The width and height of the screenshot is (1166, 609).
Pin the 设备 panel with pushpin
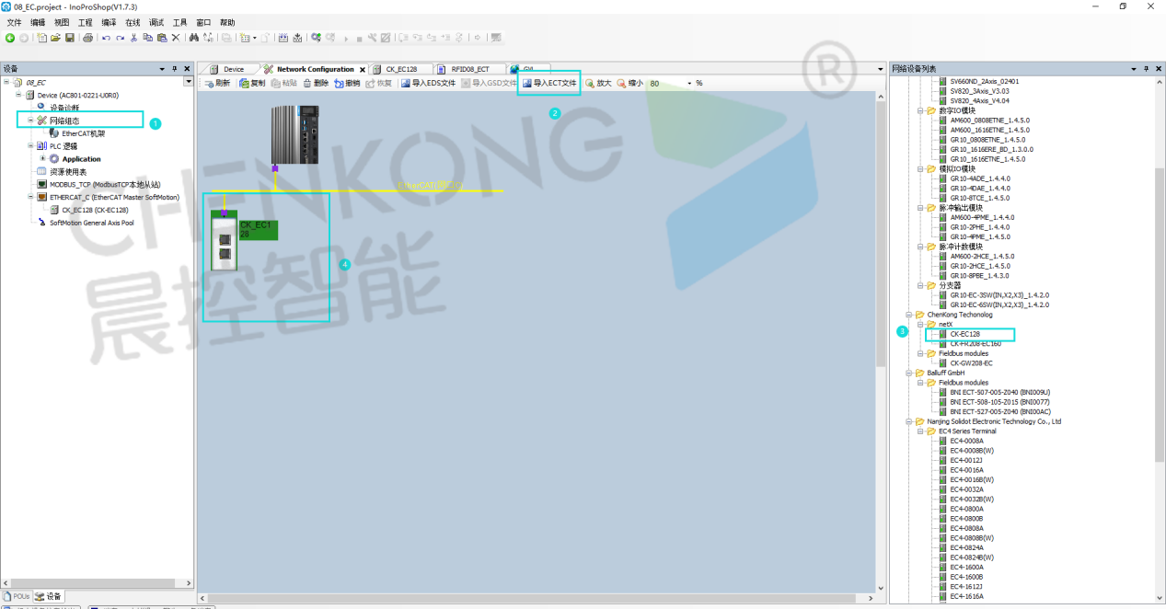coord(175,69)
